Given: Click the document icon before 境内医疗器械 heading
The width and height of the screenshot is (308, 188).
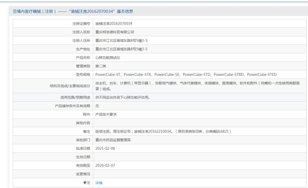Looking at the screenshot, I should [15, 11].
